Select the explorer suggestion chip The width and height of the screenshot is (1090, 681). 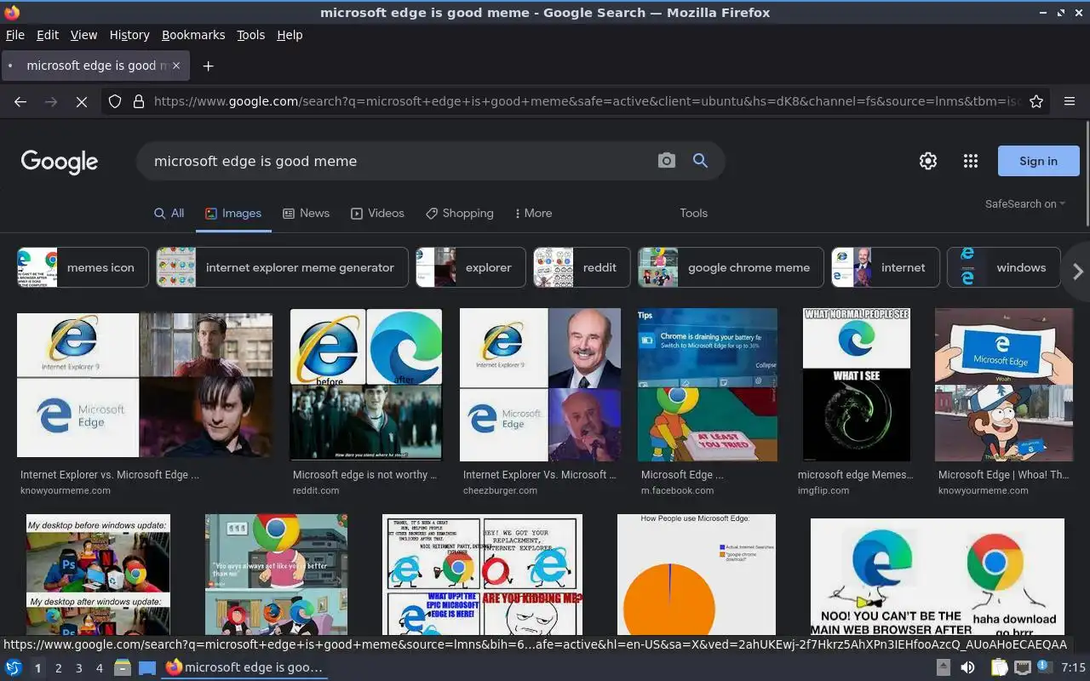coord(471,267)
